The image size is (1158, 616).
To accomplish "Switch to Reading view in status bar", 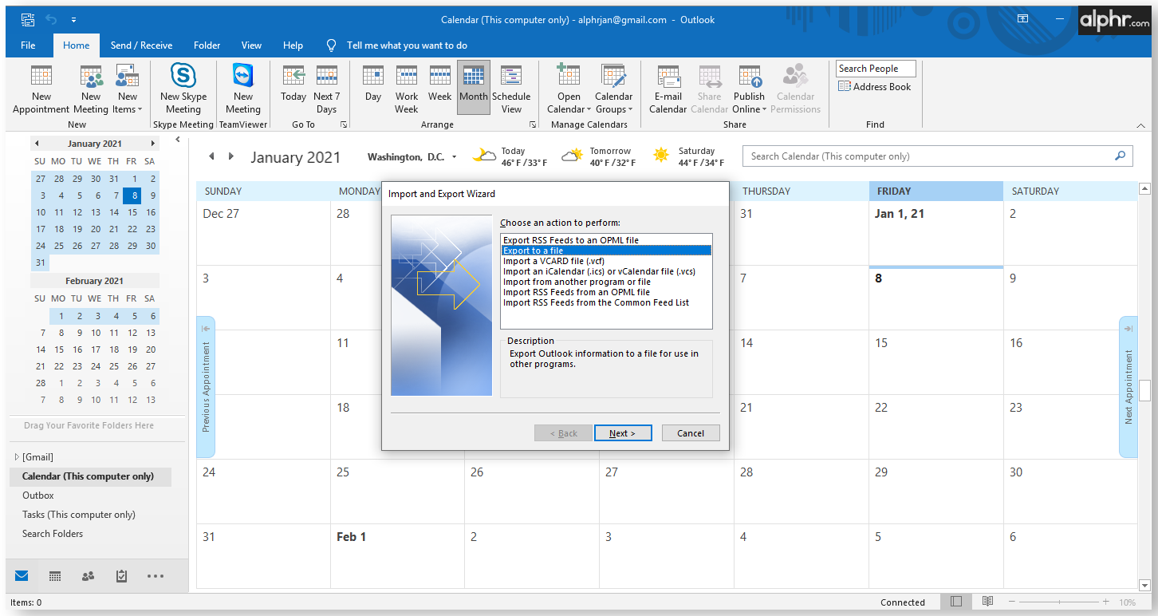I will [987, 602].
